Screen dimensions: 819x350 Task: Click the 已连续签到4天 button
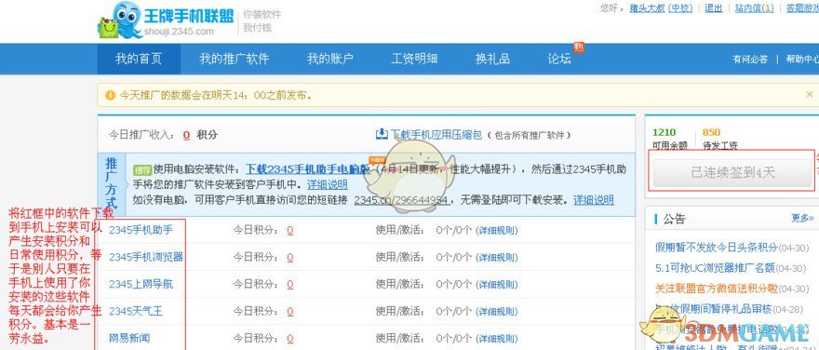(732, 173)
